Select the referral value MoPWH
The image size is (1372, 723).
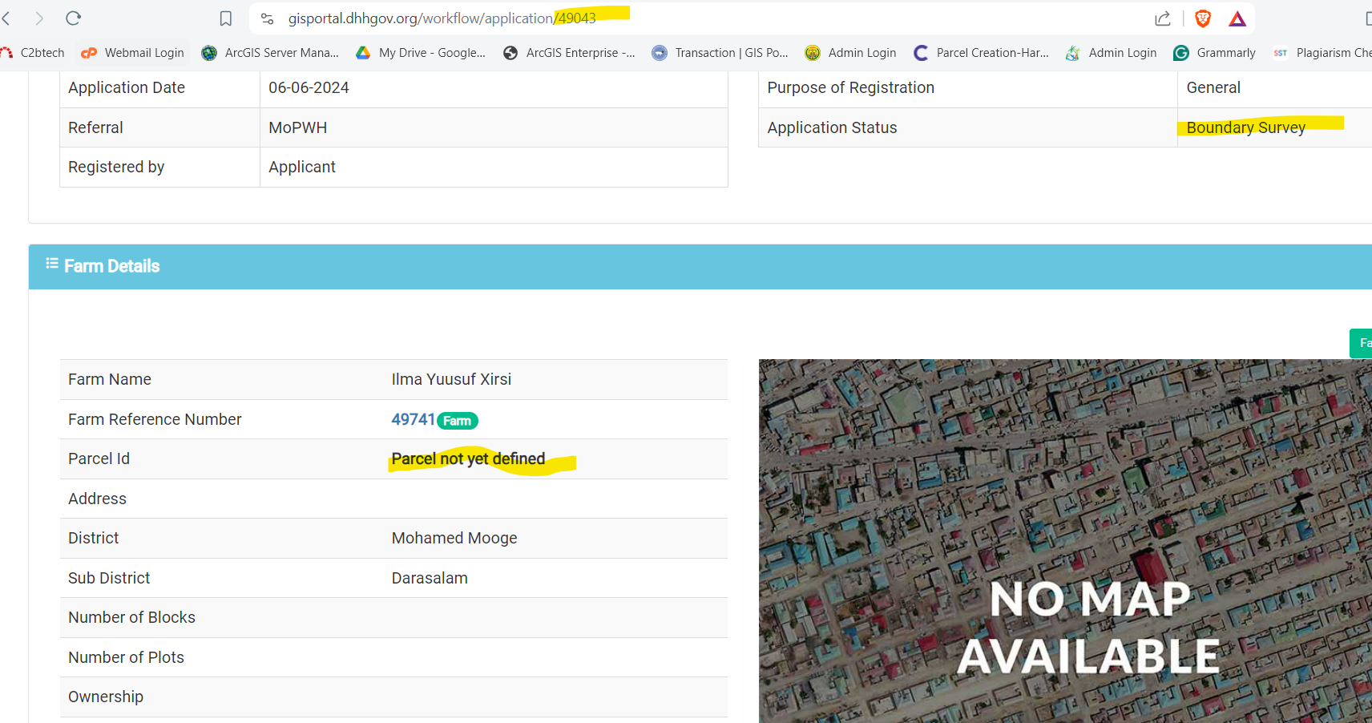click(x=297, y=127)
